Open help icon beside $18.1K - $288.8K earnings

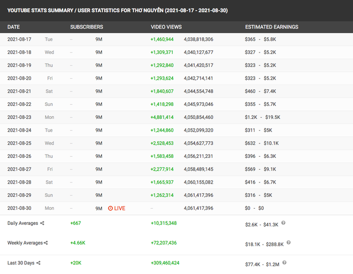point(289,242)
